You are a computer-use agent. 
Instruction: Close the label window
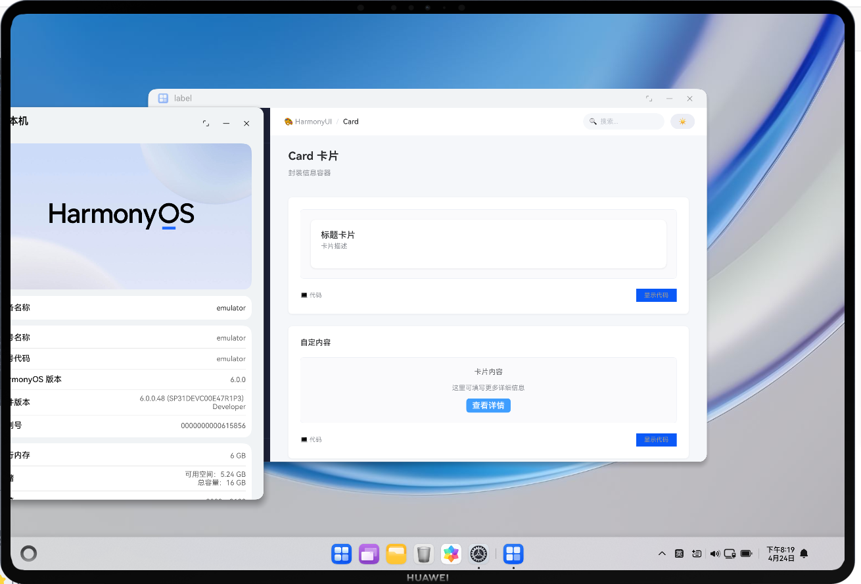(x=689, y=99)
